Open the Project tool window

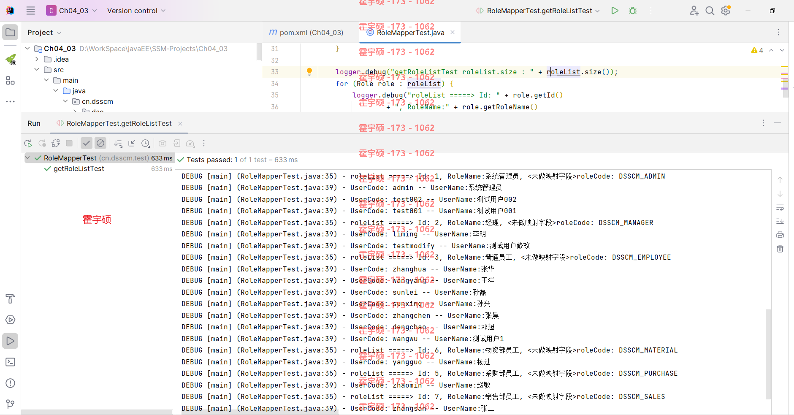10,33
